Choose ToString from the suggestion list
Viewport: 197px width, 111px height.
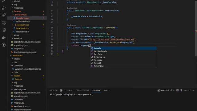(x=124, y=66)
